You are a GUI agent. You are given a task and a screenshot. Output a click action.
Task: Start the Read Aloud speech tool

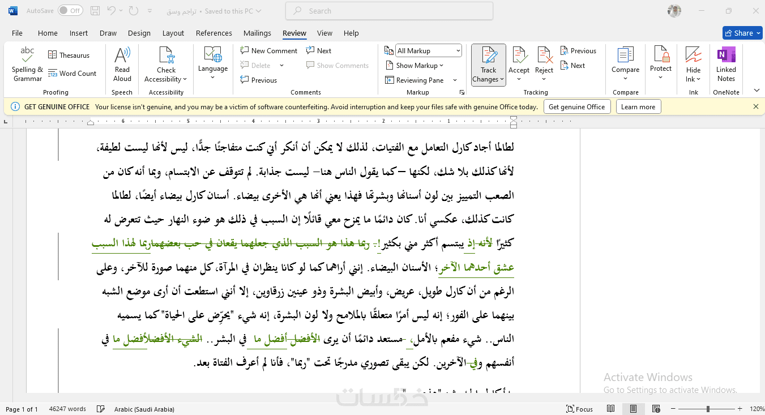[x=122, y=65]
